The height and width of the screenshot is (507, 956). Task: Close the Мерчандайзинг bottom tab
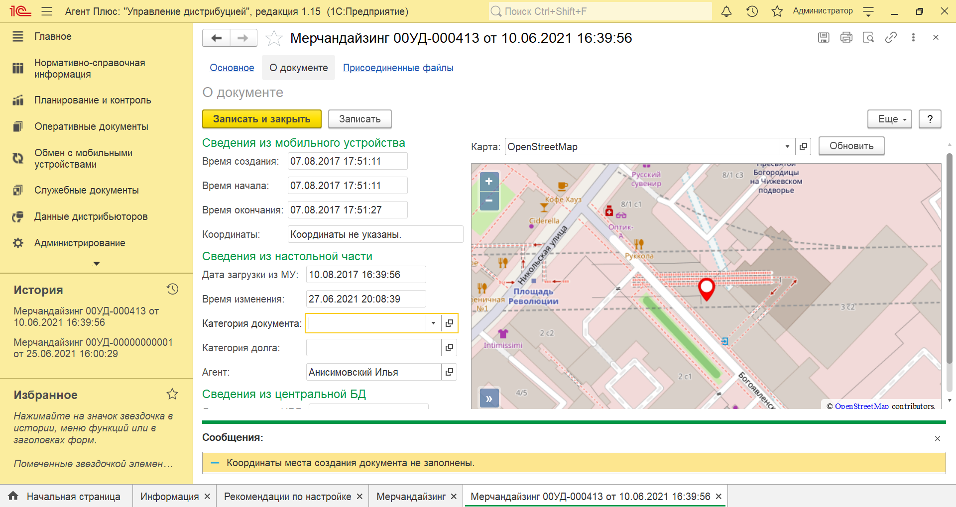pyautogui.click(x=454, y=497)
